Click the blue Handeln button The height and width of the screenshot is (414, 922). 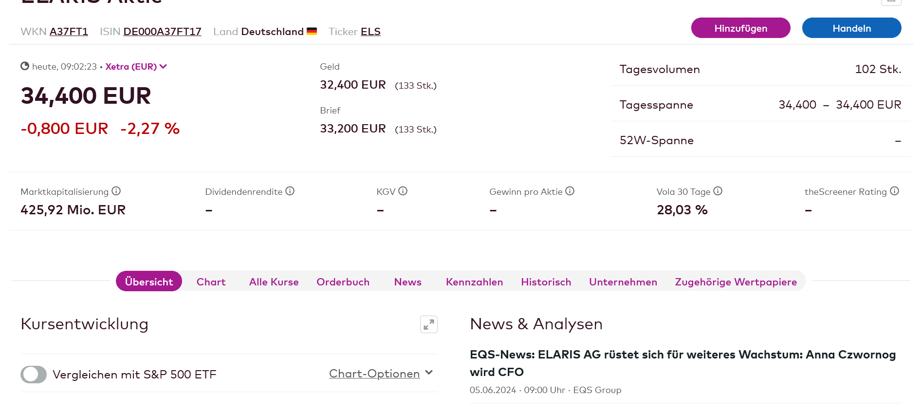[x=851, y=28]
